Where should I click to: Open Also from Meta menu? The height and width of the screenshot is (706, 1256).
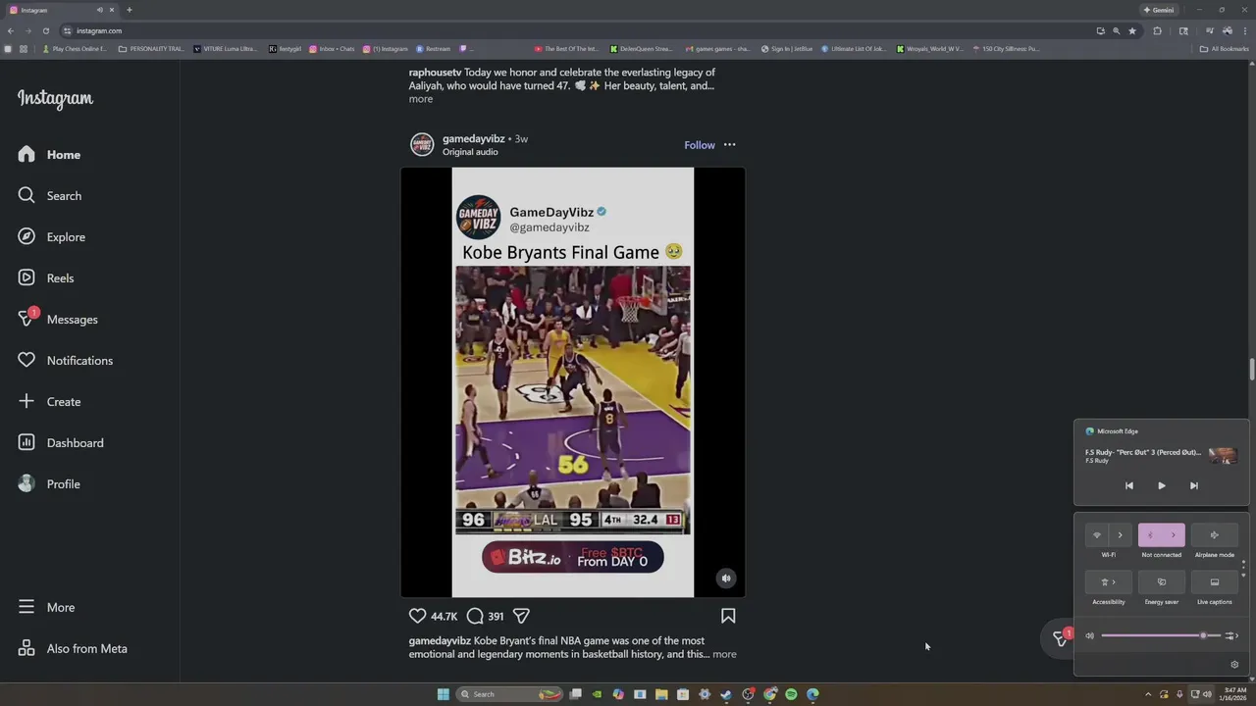click(x=73, y=648)
